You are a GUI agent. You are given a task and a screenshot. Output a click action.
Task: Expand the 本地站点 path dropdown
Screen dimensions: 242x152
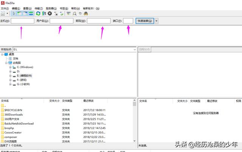coord(135,50)
